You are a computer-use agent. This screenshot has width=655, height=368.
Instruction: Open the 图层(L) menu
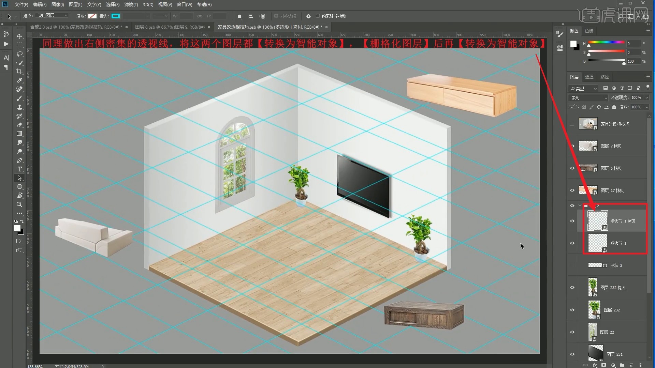pos(75,4)
